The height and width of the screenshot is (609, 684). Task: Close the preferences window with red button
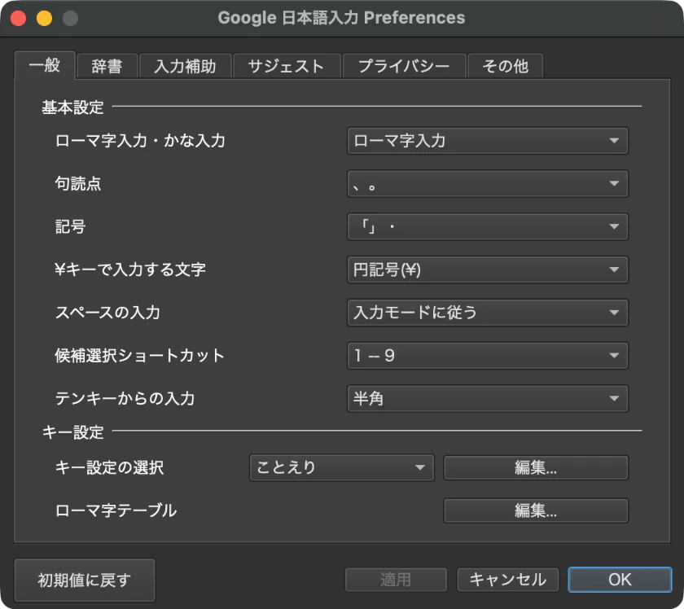pyautogui.click(x=18, y=19)
